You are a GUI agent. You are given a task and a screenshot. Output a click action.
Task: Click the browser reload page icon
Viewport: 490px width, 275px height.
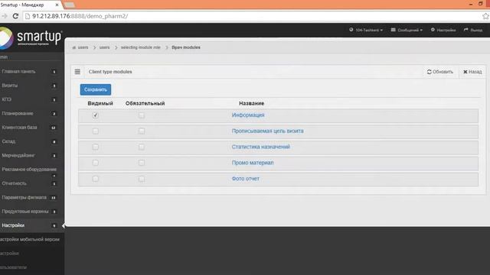pyautogui.click(x=15, y=16)
